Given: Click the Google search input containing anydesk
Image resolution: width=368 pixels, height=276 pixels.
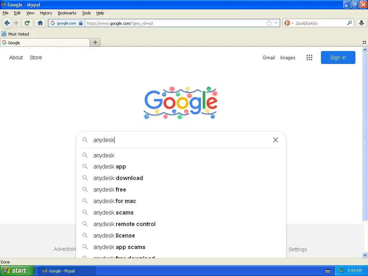Looking at the screenshot, I should (181, 140).
